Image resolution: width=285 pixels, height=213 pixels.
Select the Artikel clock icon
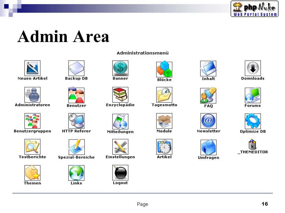tap(164, 147)
